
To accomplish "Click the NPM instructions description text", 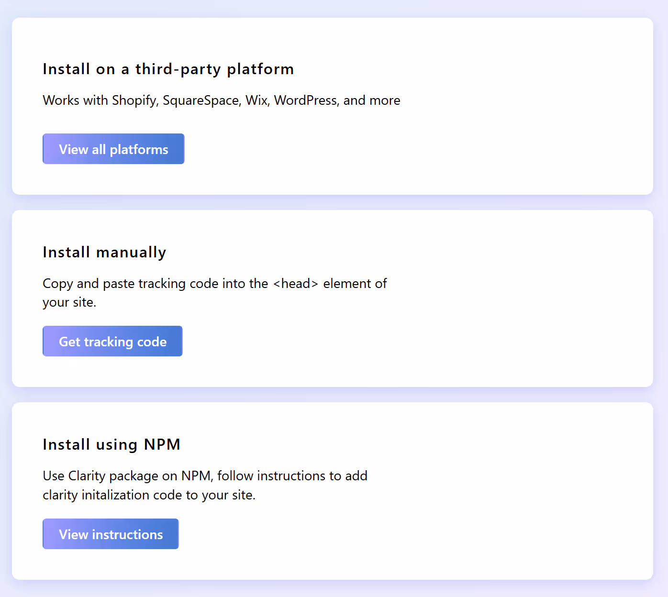I will click(205, 485).
